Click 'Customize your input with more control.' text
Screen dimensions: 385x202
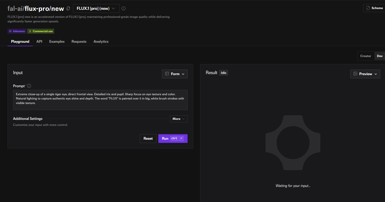[x=40, y=125]
